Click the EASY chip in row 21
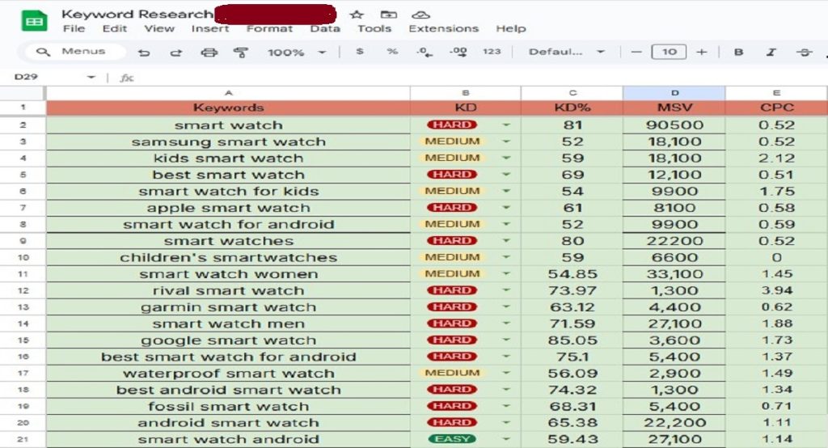This screenshot has width=828, height=448. pos(452,439)
